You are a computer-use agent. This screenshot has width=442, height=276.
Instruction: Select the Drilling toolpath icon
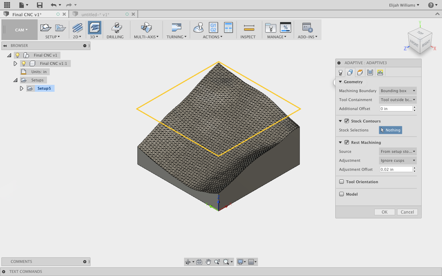116,28
